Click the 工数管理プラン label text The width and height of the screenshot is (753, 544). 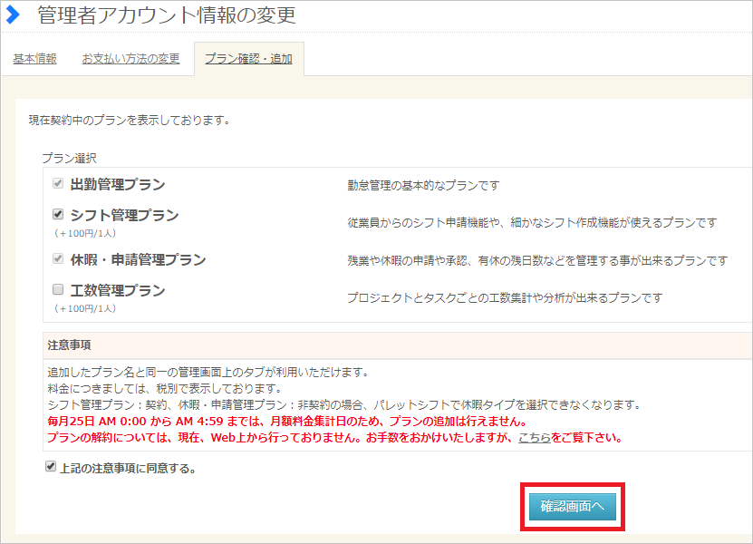(x=118, y=290)
